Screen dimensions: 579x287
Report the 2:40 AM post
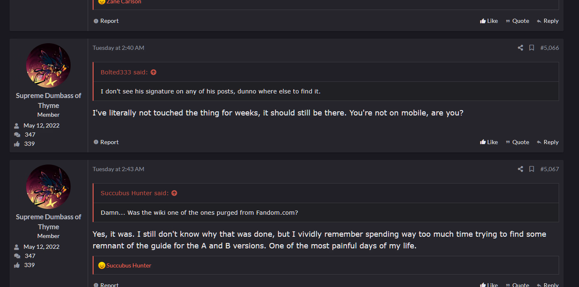106,142
